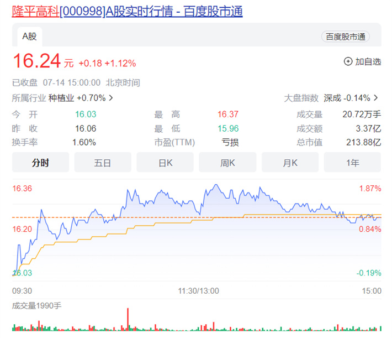Viewport: 392px width, 338px height.
Task: Switch to the 五日 chart tab
Action: [x=103, y=163]
